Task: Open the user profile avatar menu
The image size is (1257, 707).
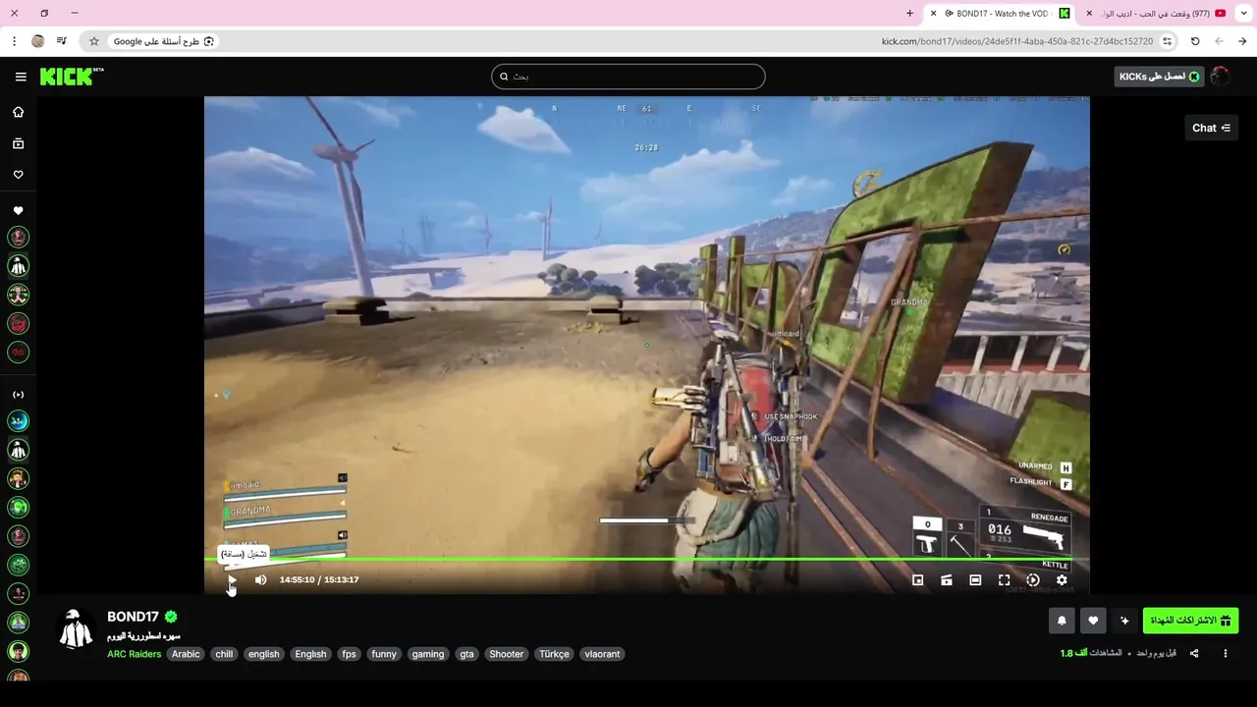Action: tap(1221, 77)
